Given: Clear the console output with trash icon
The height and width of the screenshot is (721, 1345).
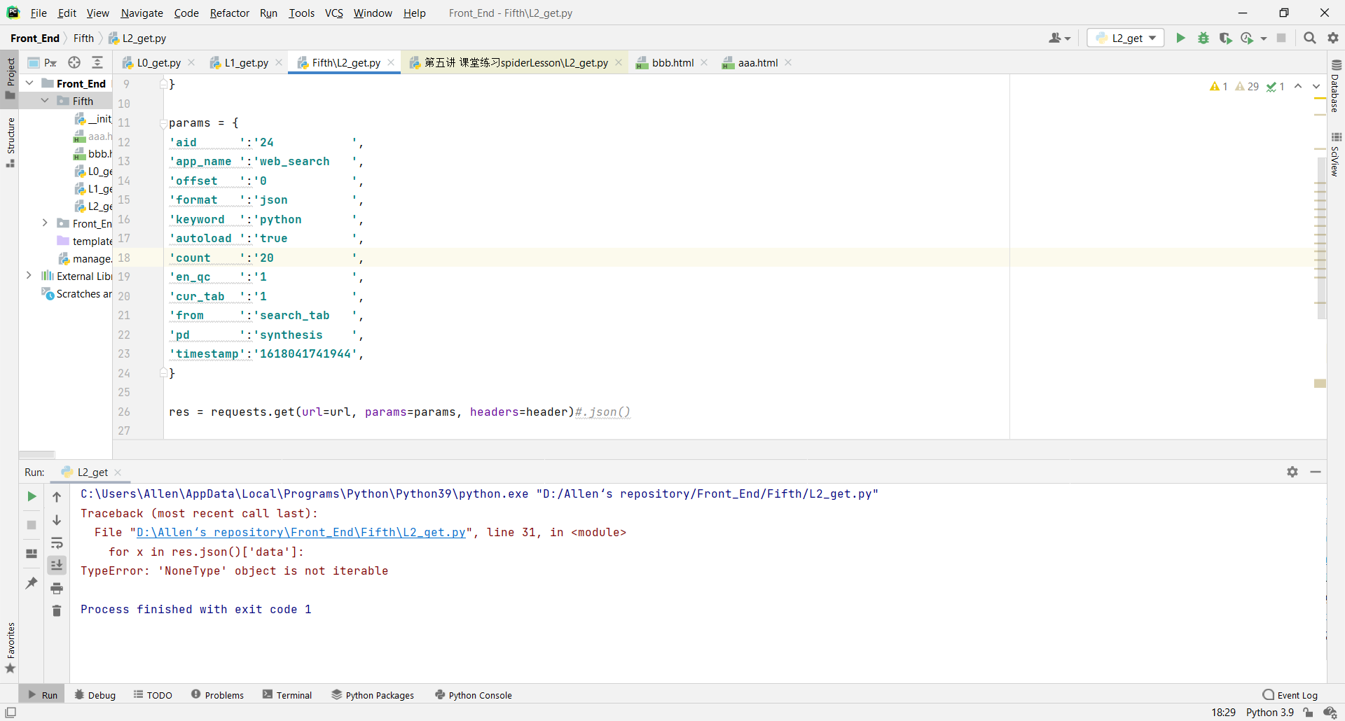Looking at the screenshot, I should pyautogui.click(x=57, y=610).
